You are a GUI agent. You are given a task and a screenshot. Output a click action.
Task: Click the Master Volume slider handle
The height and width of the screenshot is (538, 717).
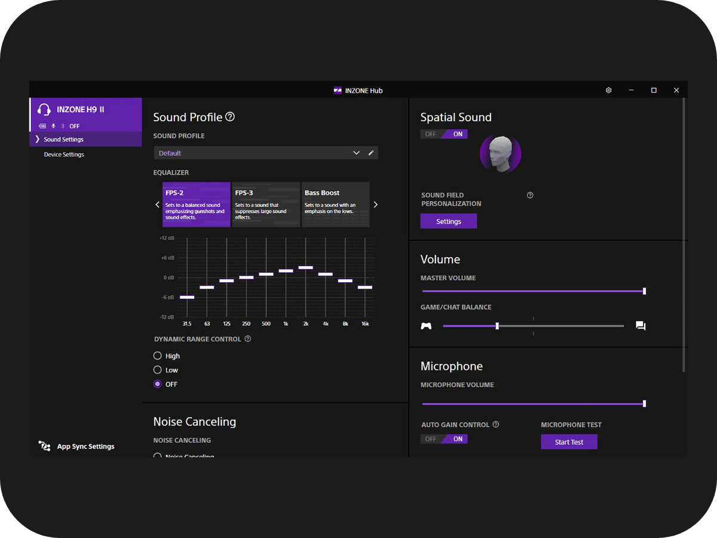click(x=644, y=291)
